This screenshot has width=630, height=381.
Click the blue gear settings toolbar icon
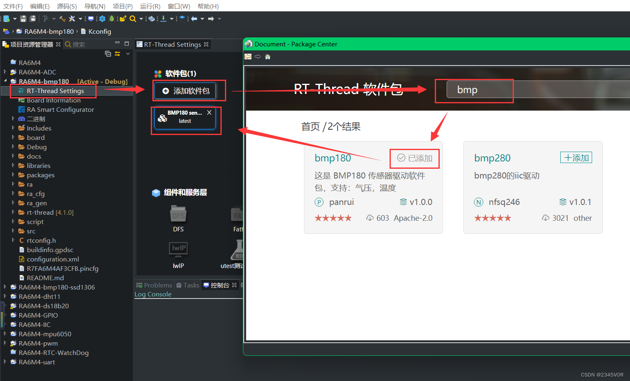click(x=102, y=19)
